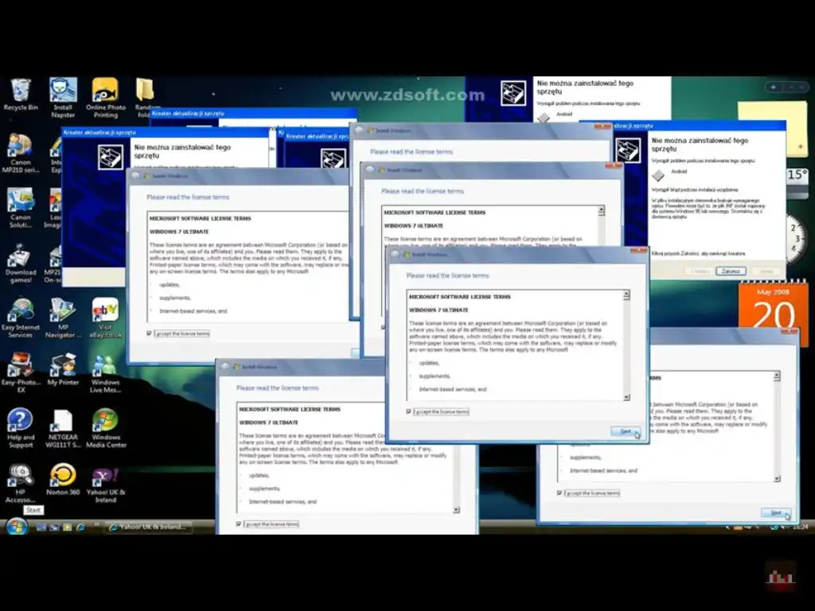Open the My Printer shortcut
The width and height of the screenshot is (815, 611).
63,369
